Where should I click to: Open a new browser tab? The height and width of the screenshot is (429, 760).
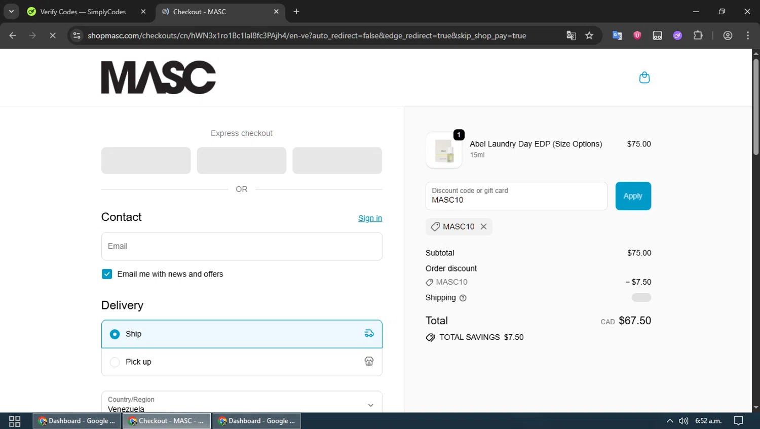click(x=296, y=12)
